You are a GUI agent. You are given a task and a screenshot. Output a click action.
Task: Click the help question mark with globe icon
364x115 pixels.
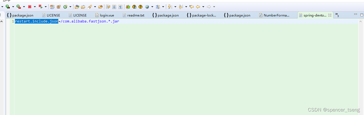coord(134,6)
